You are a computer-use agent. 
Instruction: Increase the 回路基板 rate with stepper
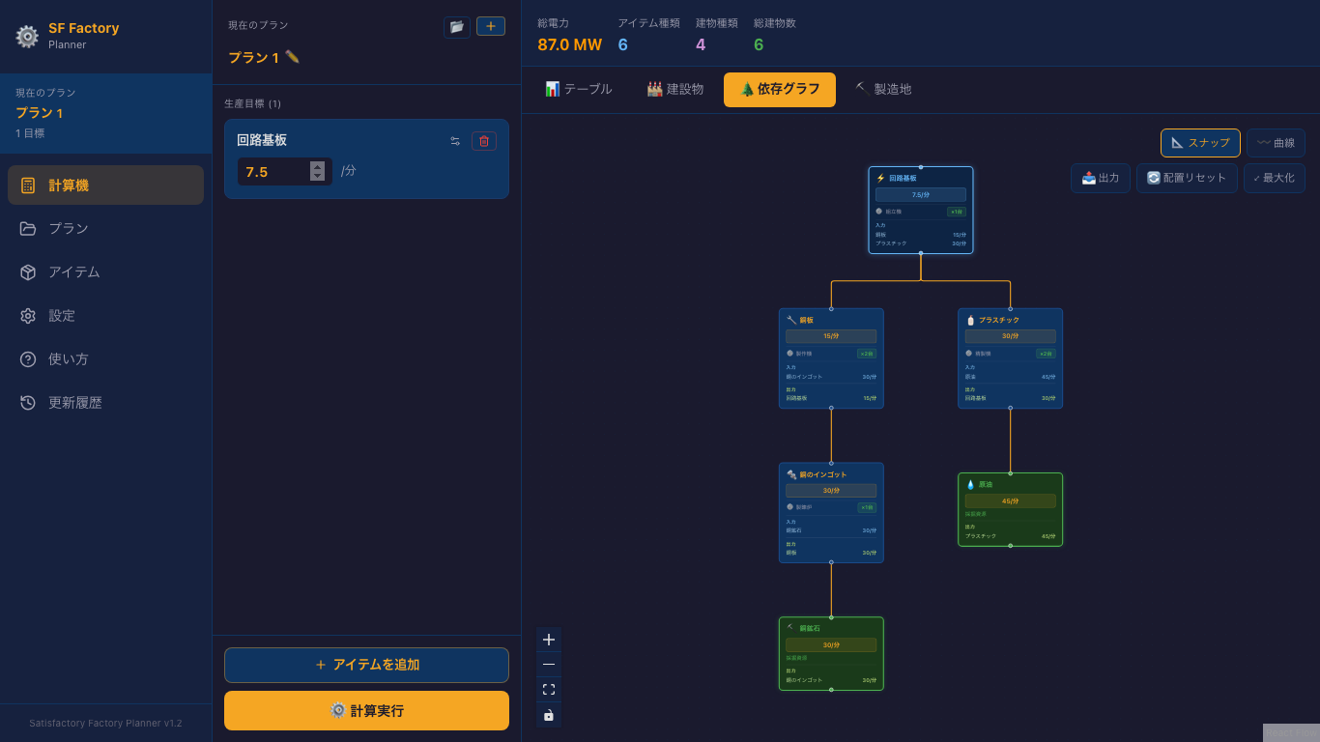click(317, 167)
